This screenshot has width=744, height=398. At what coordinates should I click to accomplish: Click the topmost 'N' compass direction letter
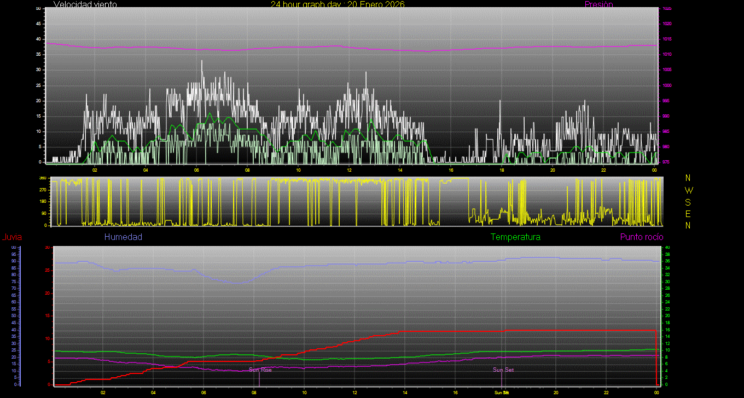tap(688, 178)
